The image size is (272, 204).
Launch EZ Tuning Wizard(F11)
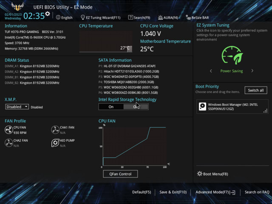coord(101,17)
